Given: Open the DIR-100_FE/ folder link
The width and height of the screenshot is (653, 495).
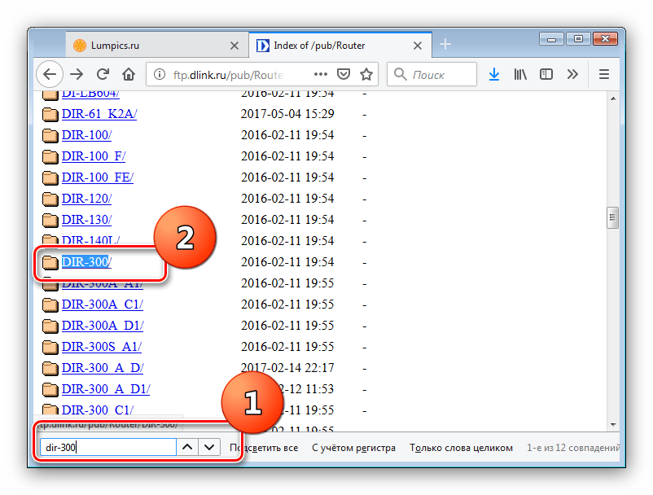Looking at the screenshot, I should [97, 177].
